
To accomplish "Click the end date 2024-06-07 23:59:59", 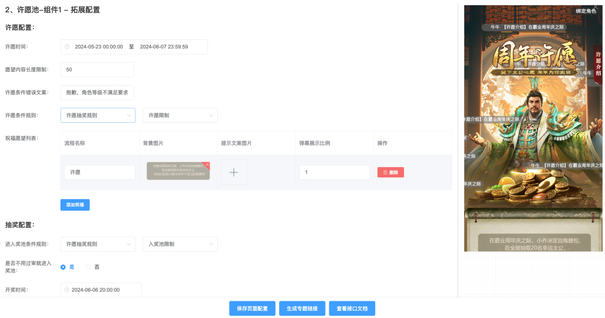I will [x=164, y=47].
